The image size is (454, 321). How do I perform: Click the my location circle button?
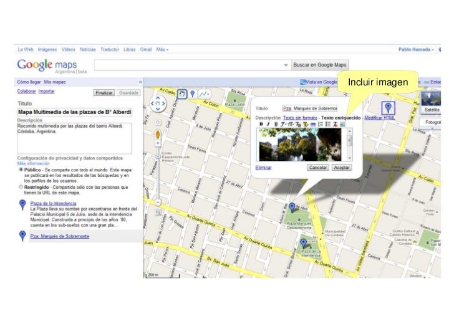158,122
